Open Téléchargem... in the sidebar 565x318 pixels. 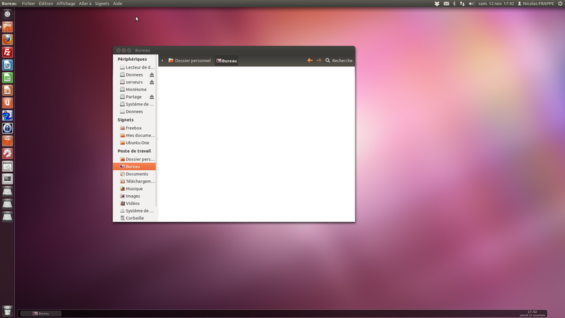point(134,182)
